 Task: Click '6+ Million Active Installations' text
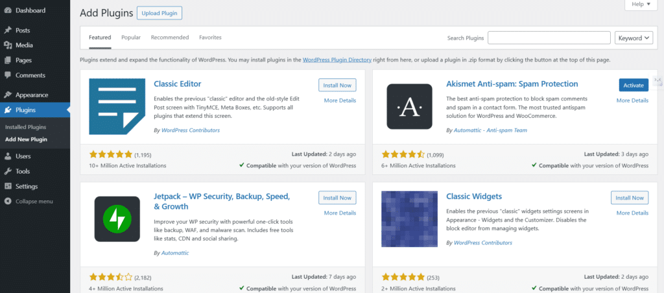click(418, 165)
